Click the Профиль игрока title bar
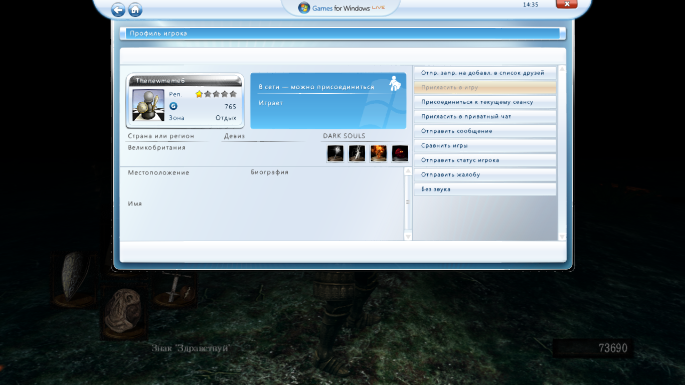This screenshot has height=385, width=685. point(342,34)
